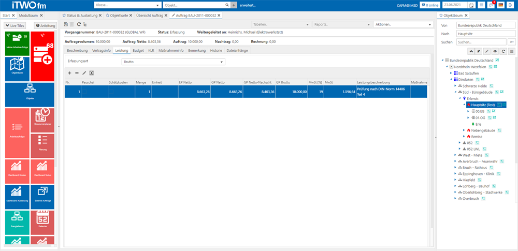Screen dimensions: 518x251
Task: Switch to the Historie tab
Action: coord(216,51)
